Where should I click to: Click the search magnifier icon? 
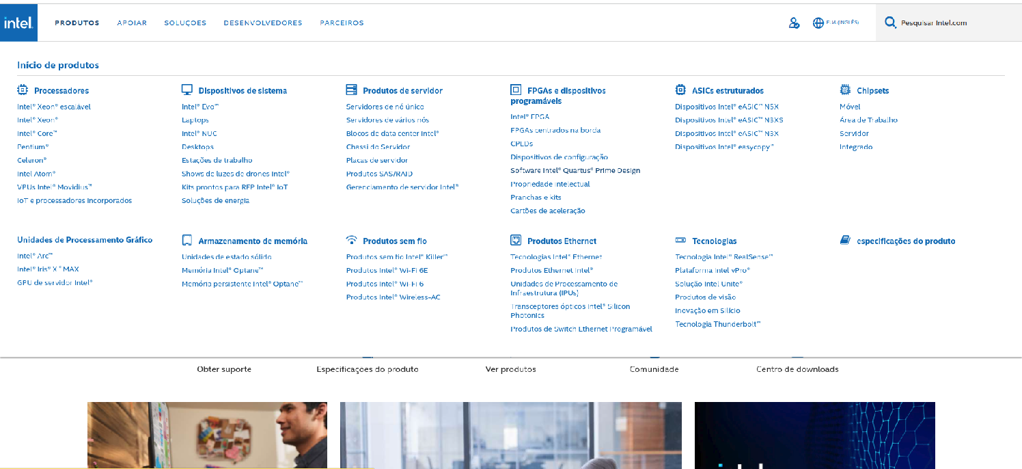(890, 23)
